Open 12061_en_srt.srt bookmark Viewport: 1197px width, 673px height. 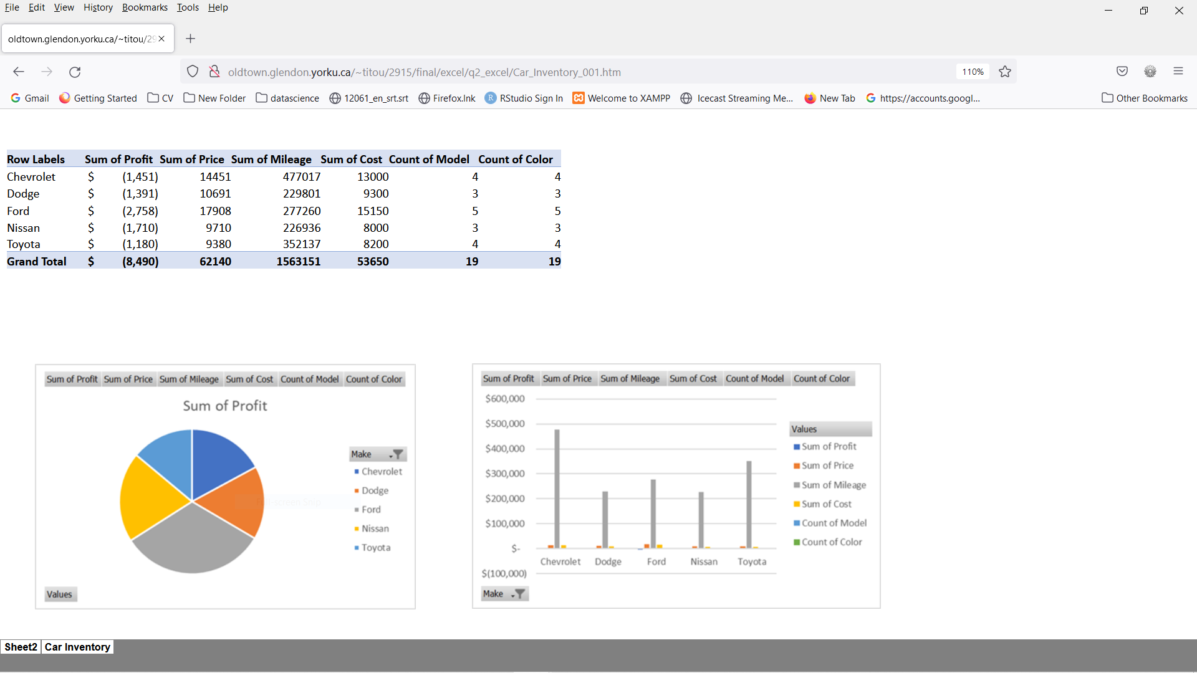[x=369, y=98]
